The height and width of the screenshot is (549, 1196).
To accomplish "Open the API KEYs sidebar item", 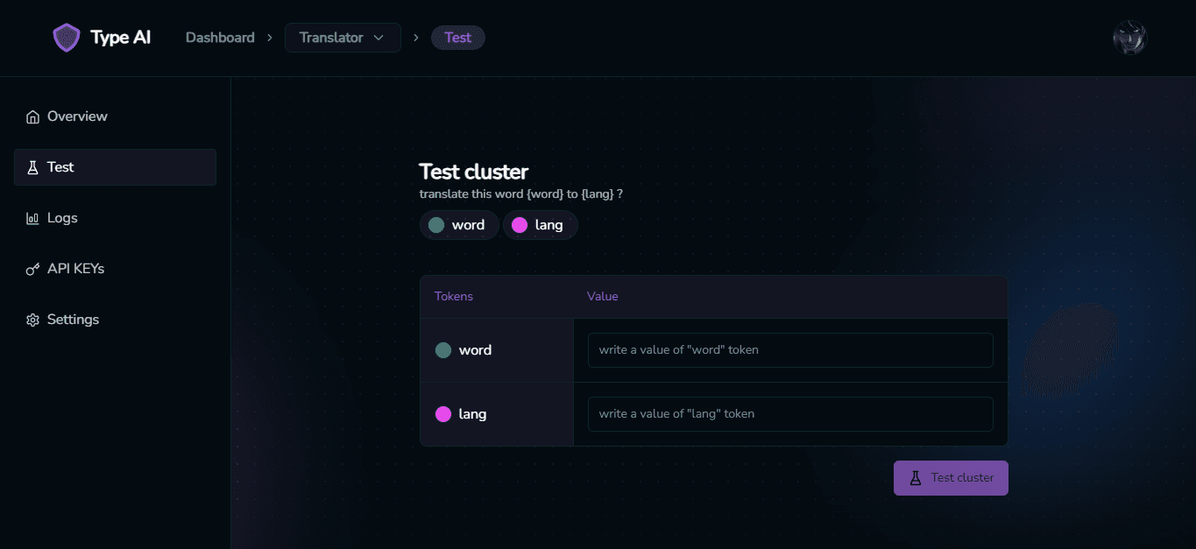I will tap(115, 269).
